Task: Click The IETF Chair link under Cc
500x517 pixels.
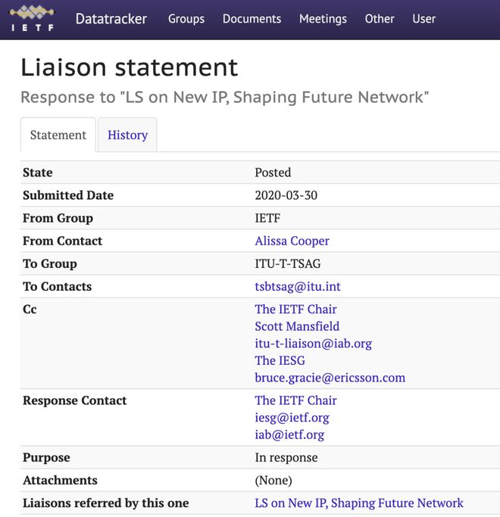Action: [x=295, y=310]
